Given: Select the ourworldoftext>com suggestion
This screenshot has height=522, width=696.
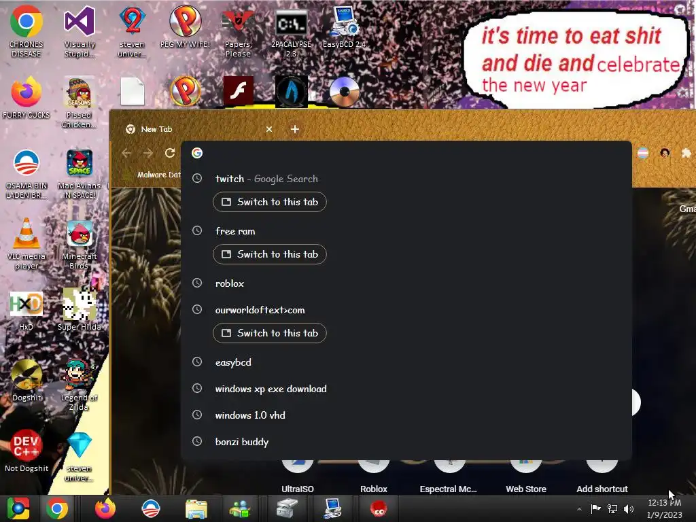Looking at the screenshot, I should click(x=406, y=310).
